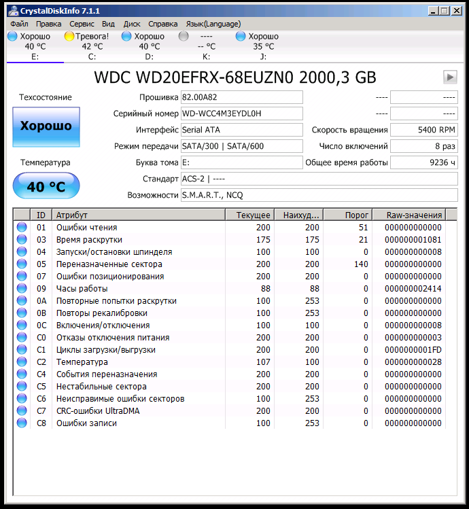Click status orb of Неисправимые ошибки секторов row
Viewport: 469px width, 509px height.
coord(22,399)
